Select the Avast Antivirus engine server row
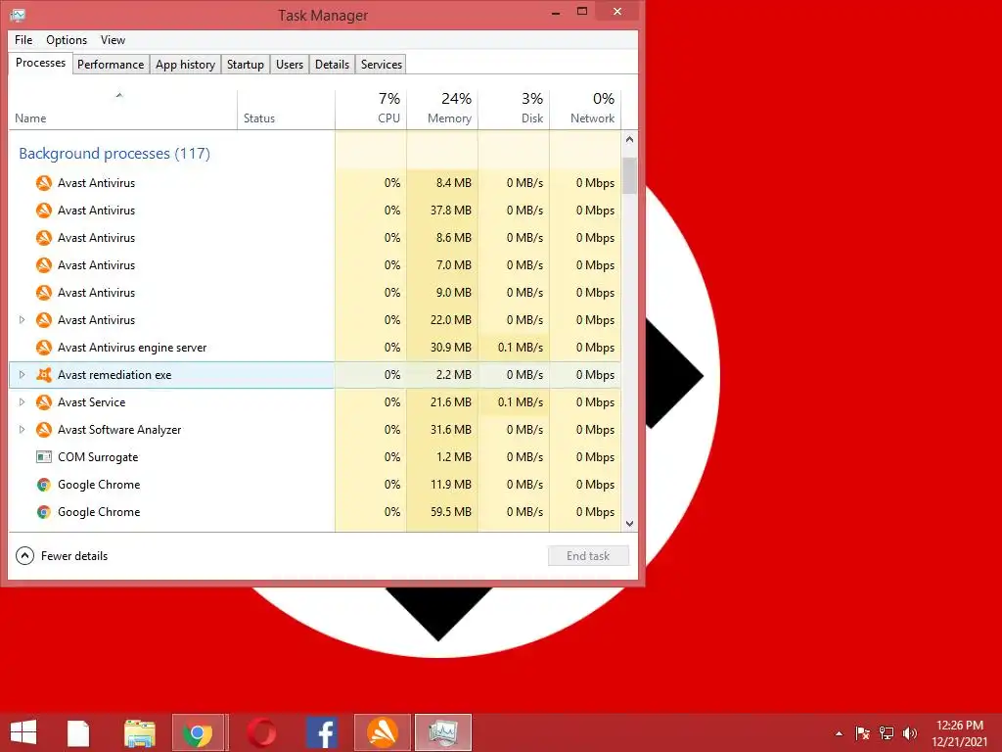The height and width of the screenshot is (752, 1002). (x=315, y=348)
